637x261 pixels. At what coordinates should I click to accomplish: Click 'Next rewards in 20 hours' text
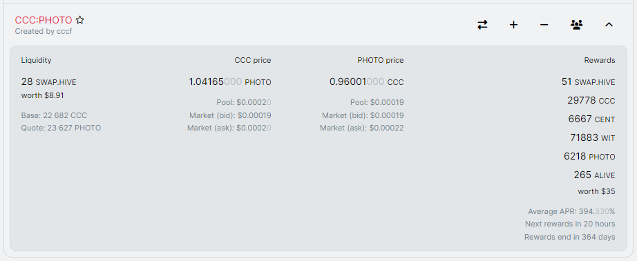pos(570,224)
